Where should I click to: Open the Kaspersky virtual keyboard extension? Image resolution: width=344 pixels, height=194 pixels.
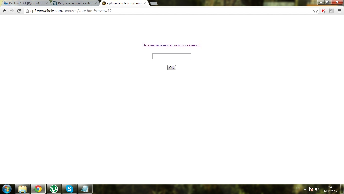(332, 11)
